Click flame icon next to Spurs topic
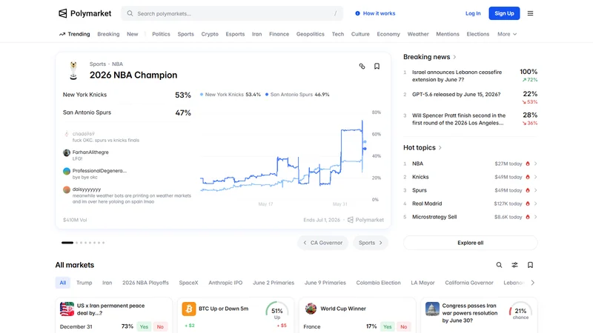Viewport: 593px width, 333px height. pyautogui.click(x=528, y=190)
